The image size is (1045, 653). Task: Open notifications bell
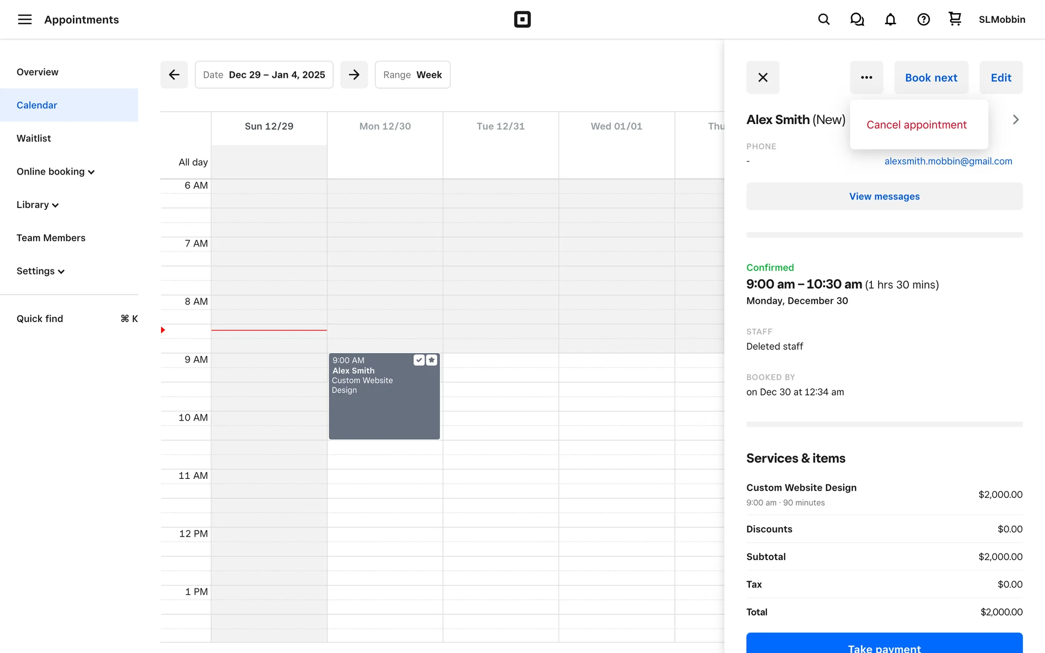pos(890,20)
